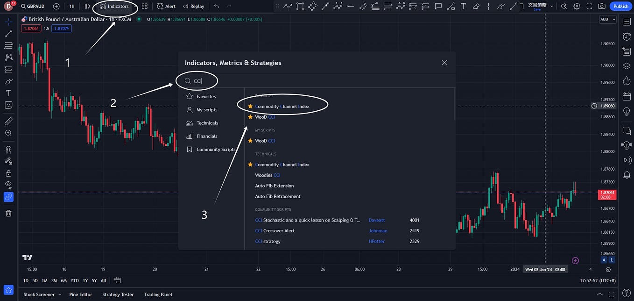Open the alerts alarm clock panel
This screenshot has width=634, height=301.
[x=627, y=36]
